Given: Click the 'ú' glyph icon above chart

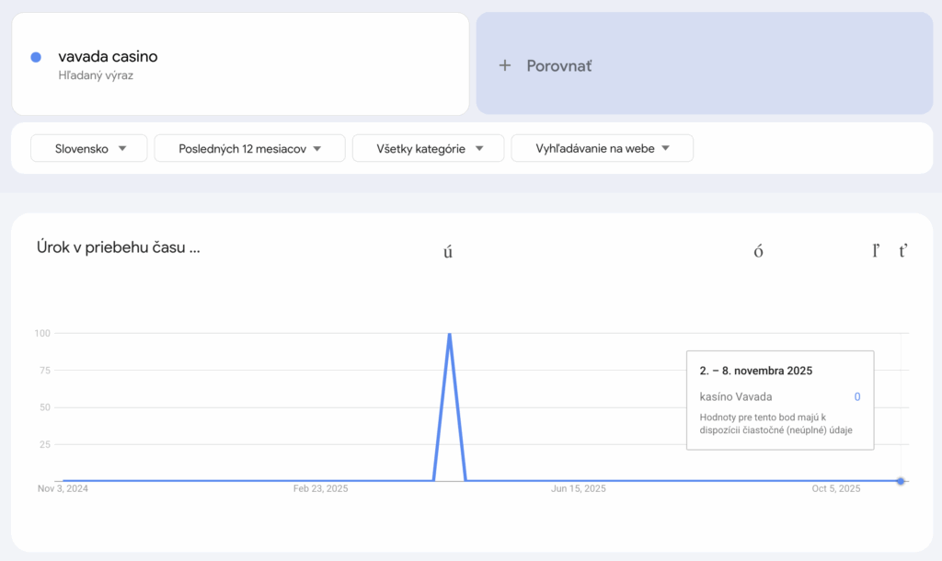Looking at the screenshot, I should [448, 251].
